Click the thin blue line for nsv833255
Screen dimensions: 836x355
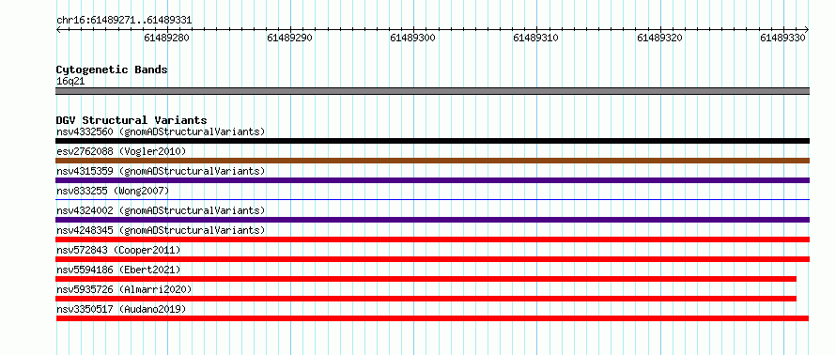[432, 199]
